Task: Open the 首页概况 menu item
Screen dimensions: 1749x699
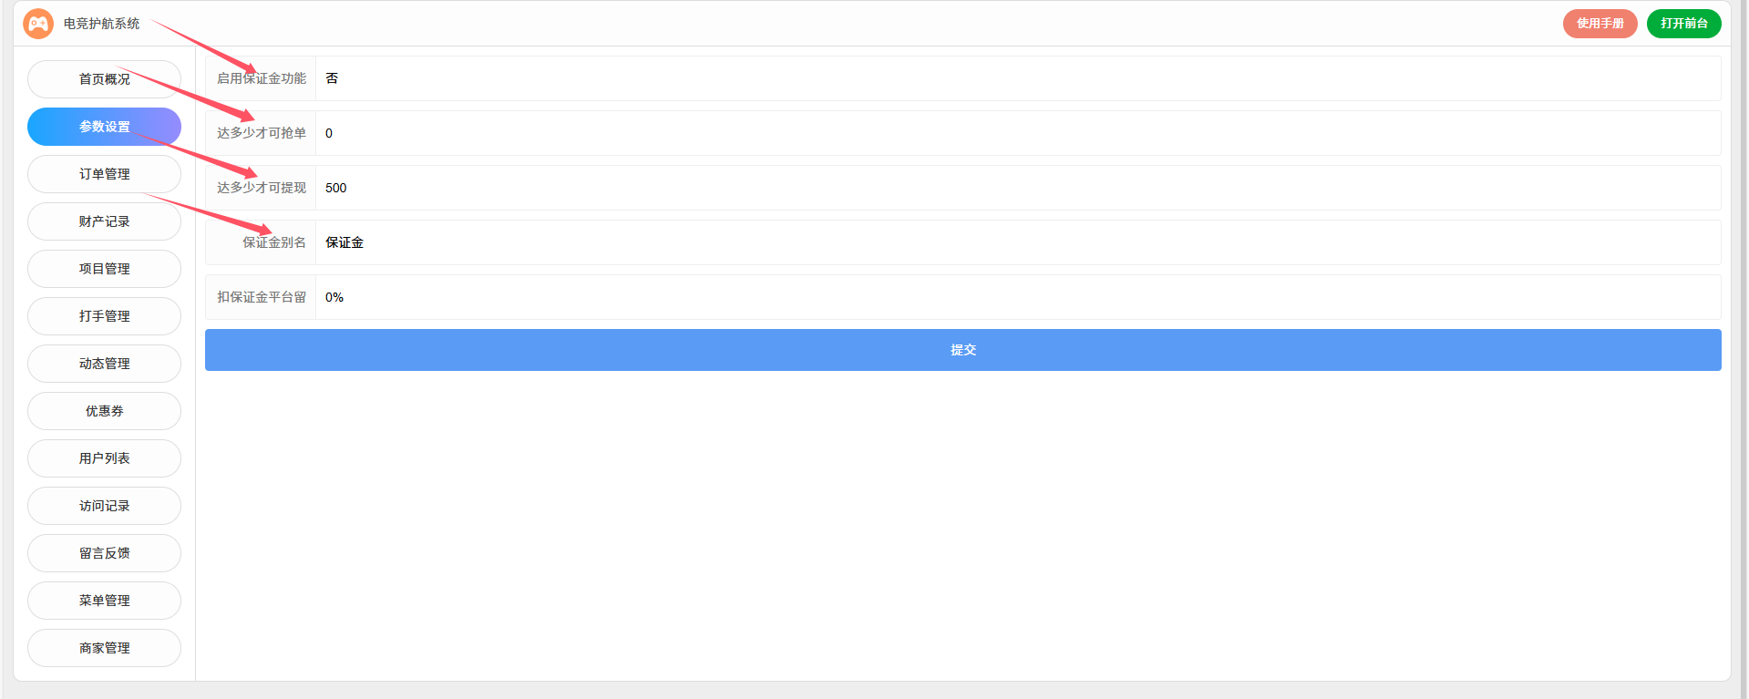Action: click(x=104, y=79)
